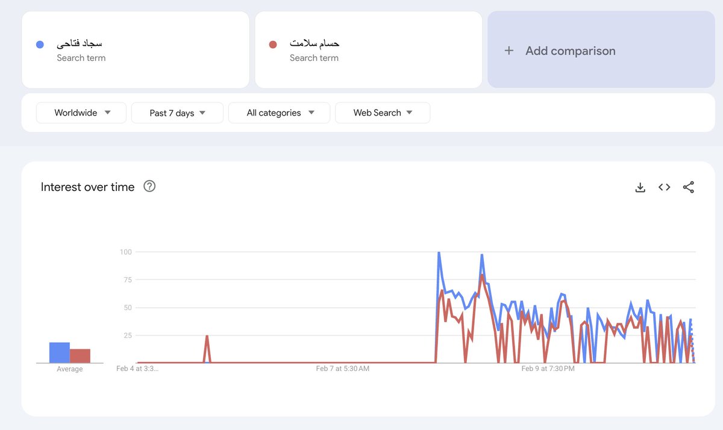Open the All categories dropdown
Image resolution: width=723 pixels, height=430 pixels.
point(279,113)
